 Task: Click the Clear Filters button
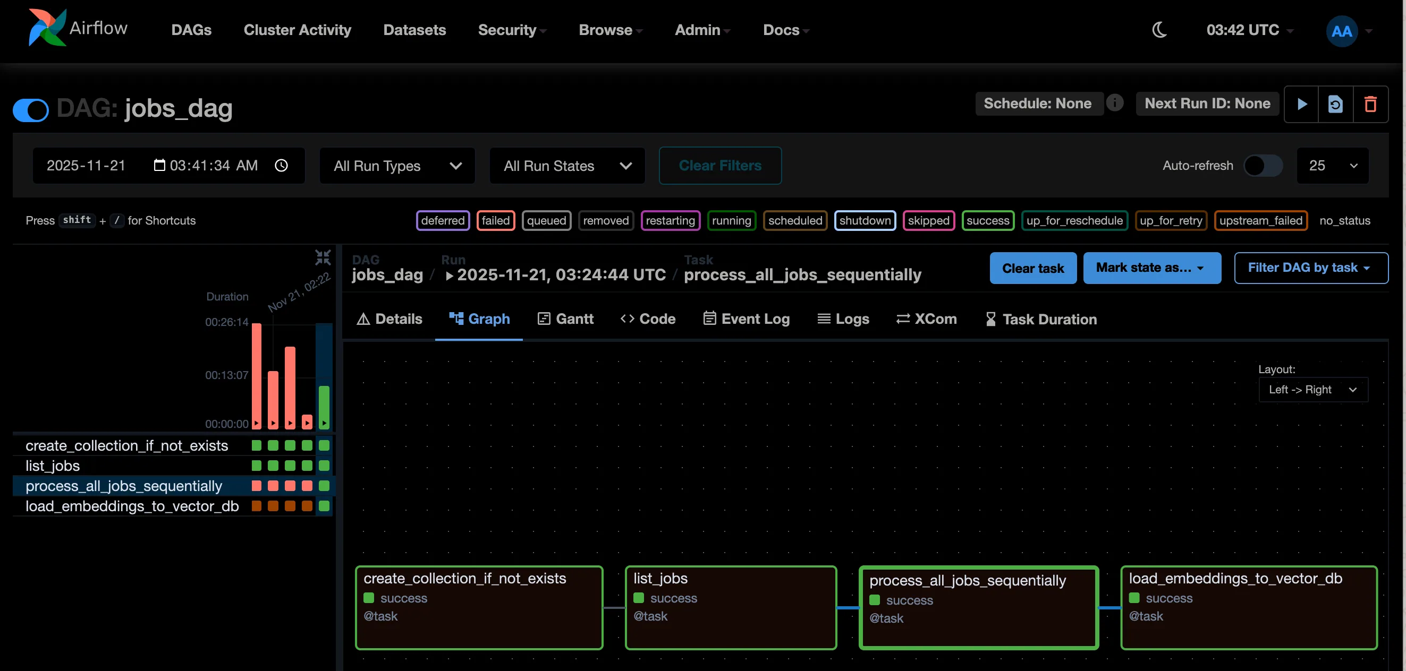coord(720,166)
